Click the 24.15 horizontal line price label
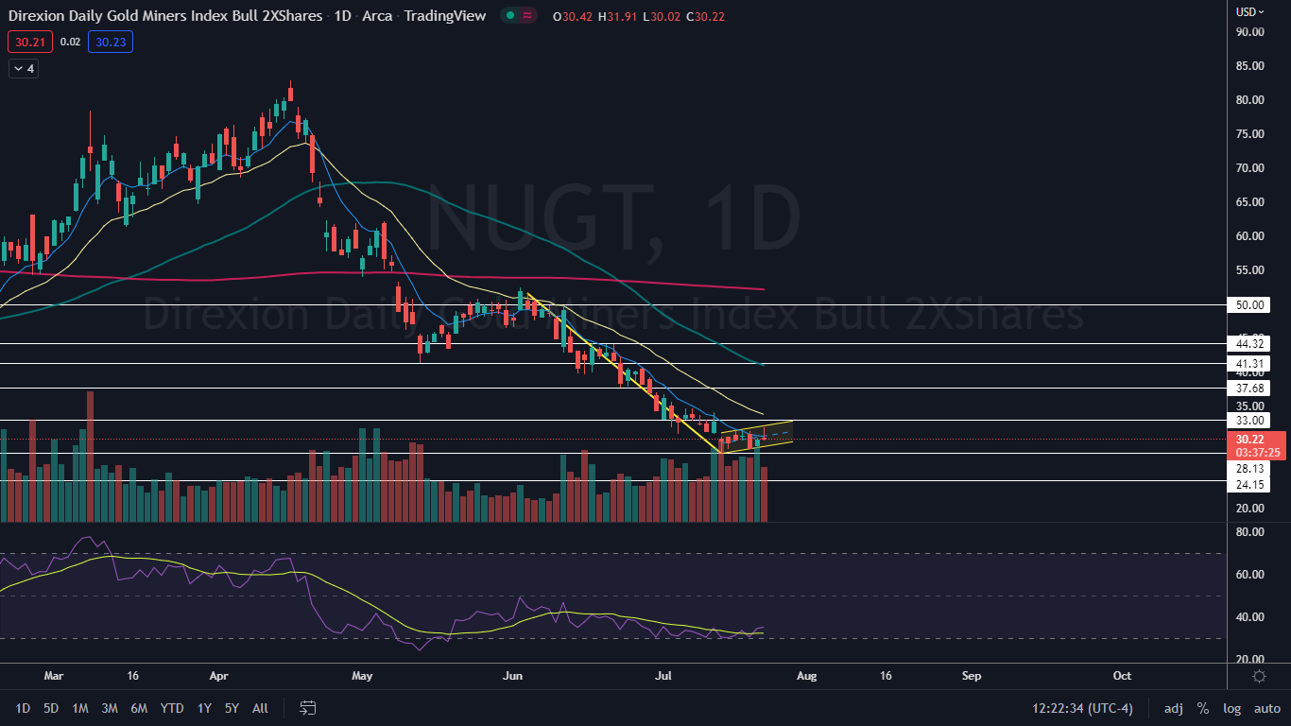 pyautogui.click(x=1248, y=485)
